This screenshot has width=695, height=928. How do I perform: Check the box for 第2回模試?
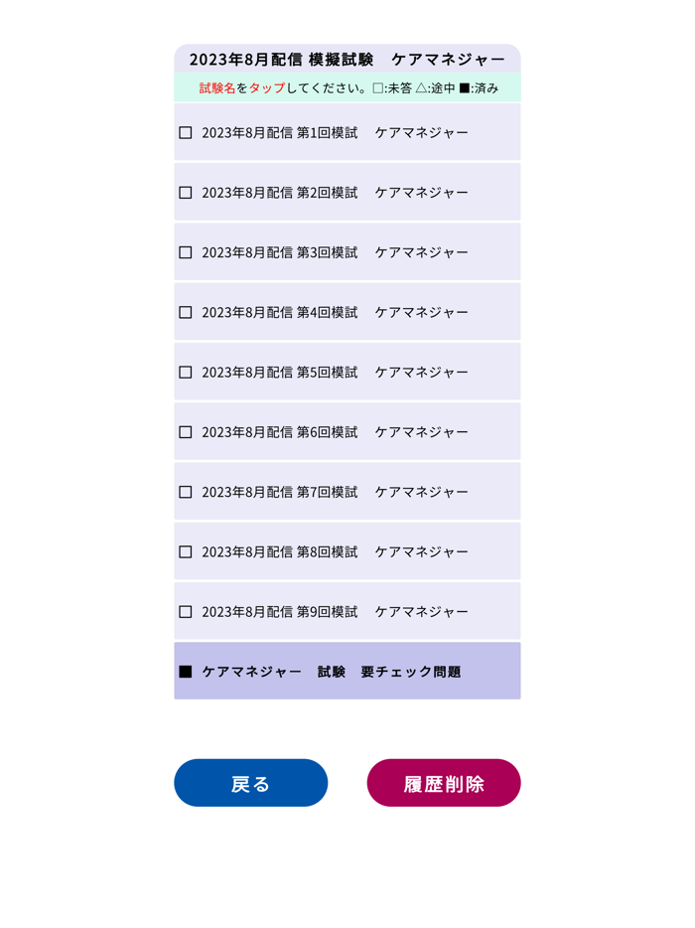pyautogui.click(x=185, y=192)
